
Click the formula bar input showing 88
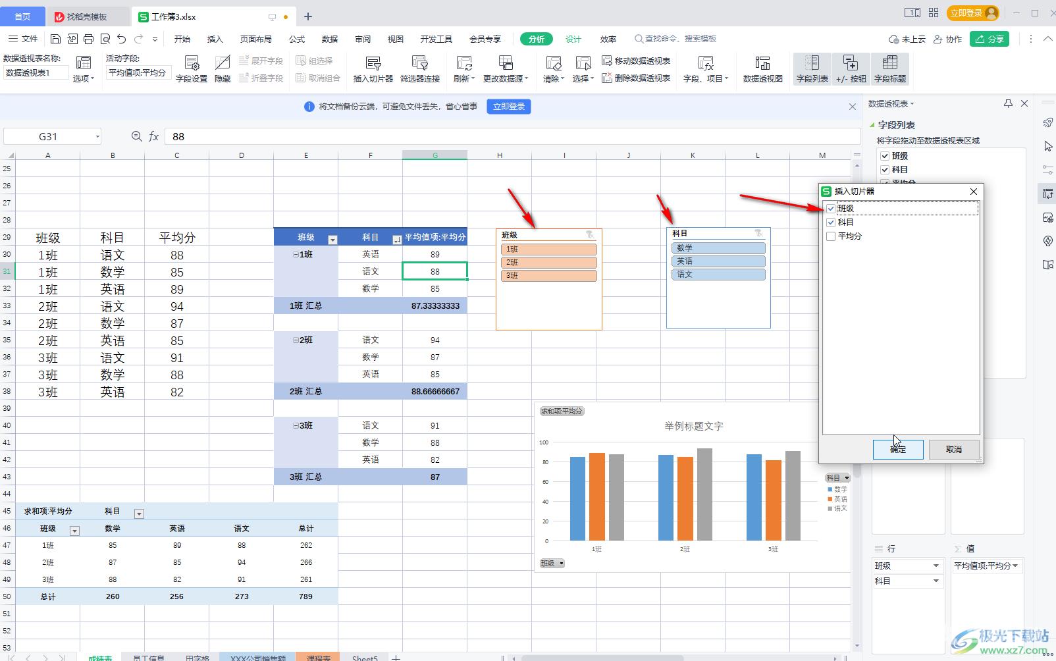click(x=512, y=136)
